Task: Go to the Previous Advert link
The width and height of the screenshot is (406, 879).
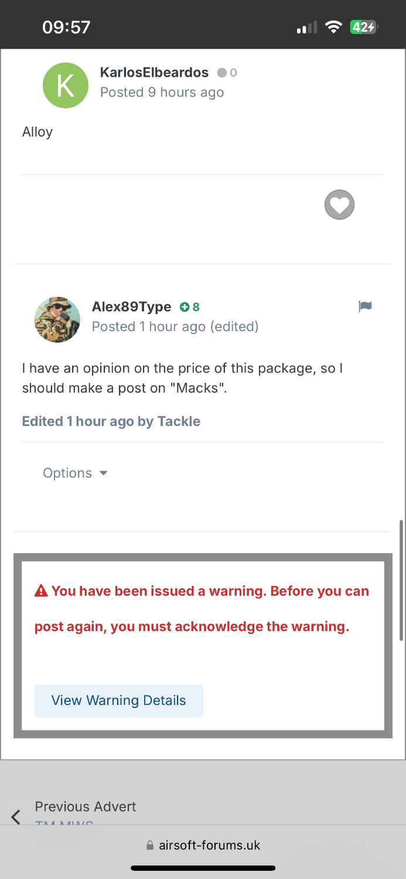Action: coord(86,806)
